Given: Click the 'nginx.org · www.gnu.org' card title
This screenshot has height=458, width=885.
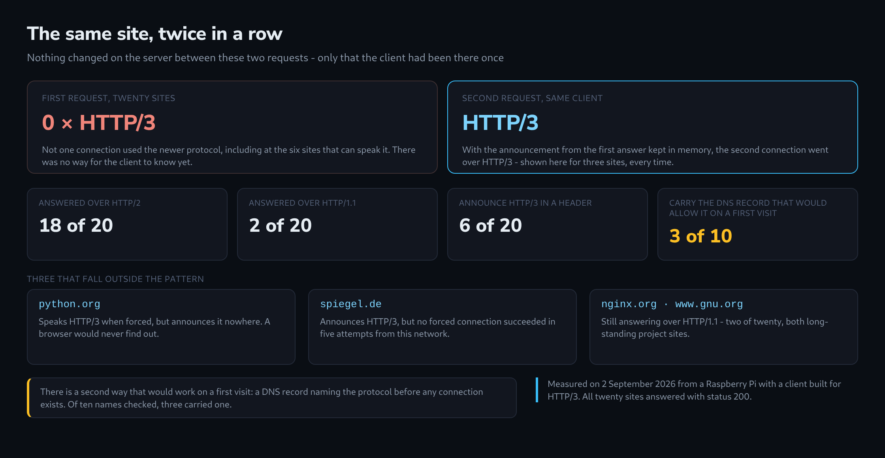Looking at the screenshot, I should coord(672,304).
